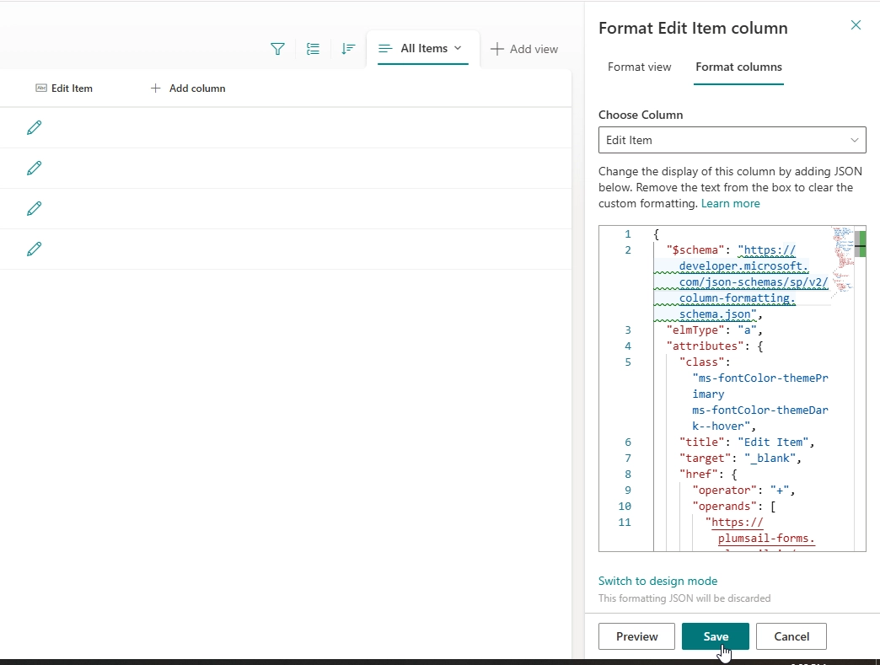This screenshot has width=880, height=665.
Task: Expand the Choose Column combo box
Action: (x=732, y=140)
